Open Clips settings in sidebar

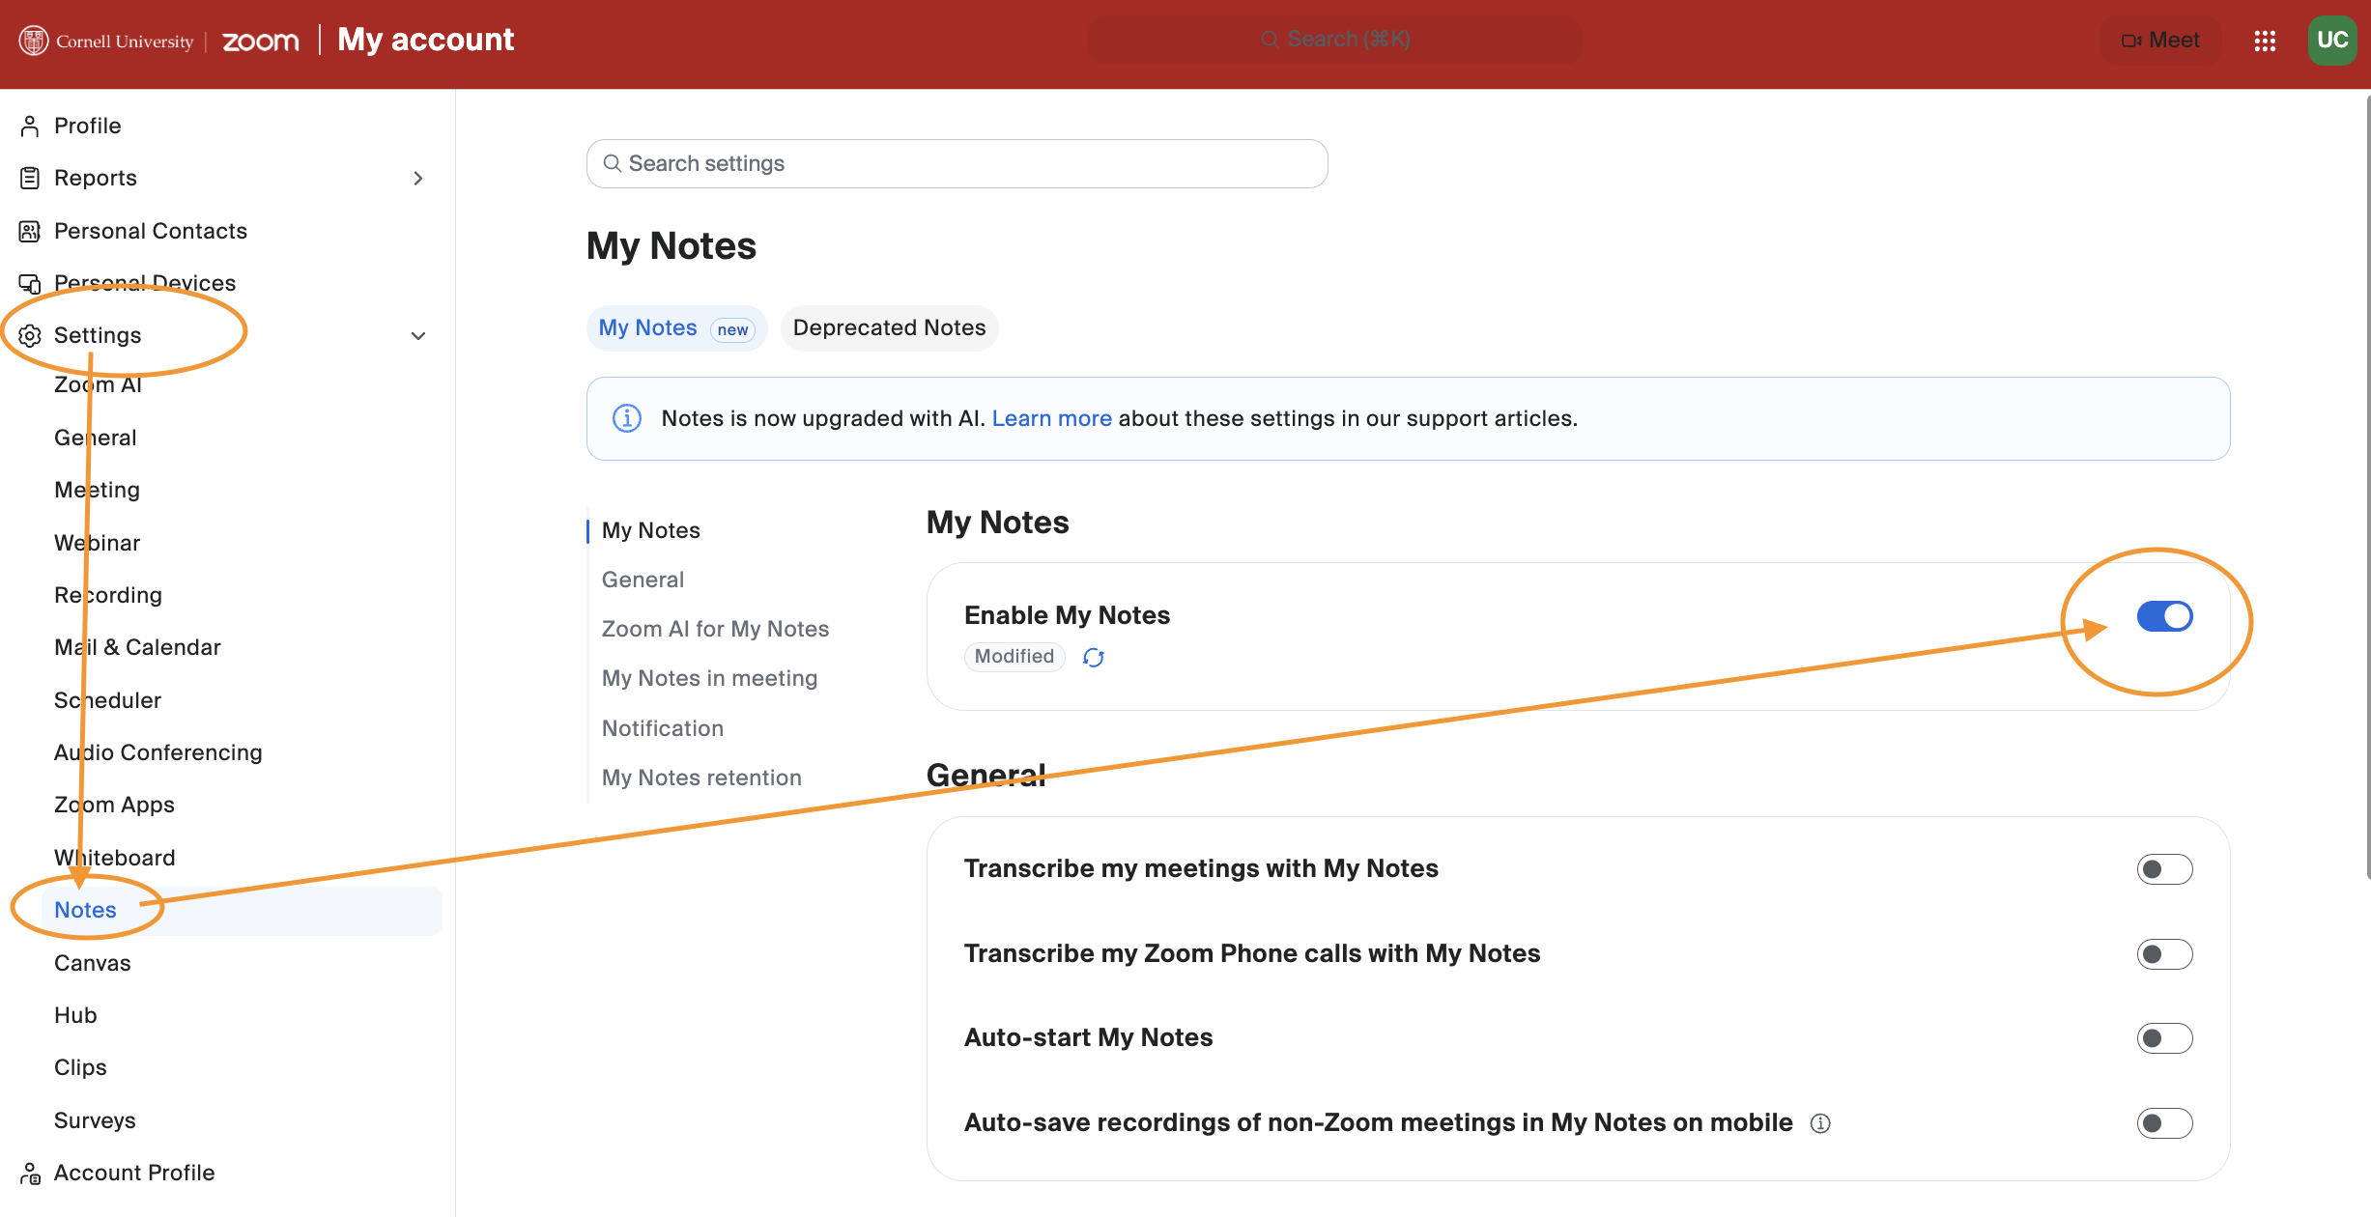[80, 1067]
